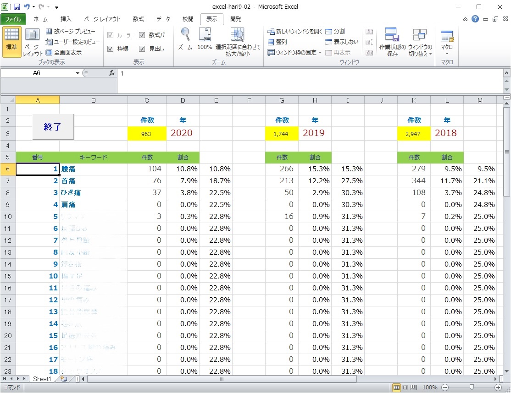Screen dimensions: 511x393
Task: Switch to Page Layout view in status bar
Action: click(x=405, y=387)
